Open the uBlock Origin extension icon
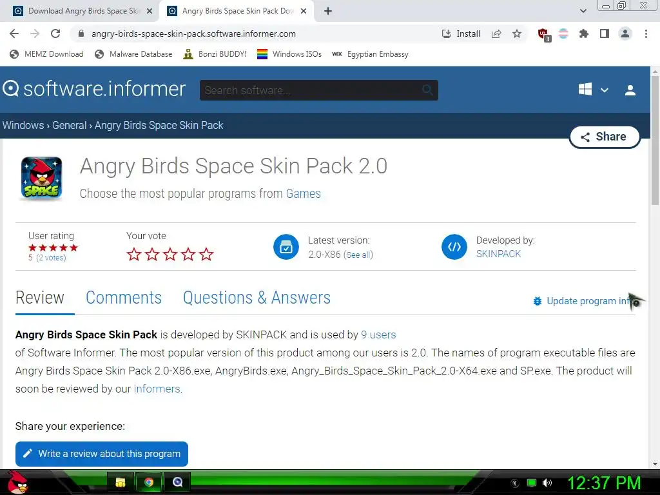 (544, 35)
